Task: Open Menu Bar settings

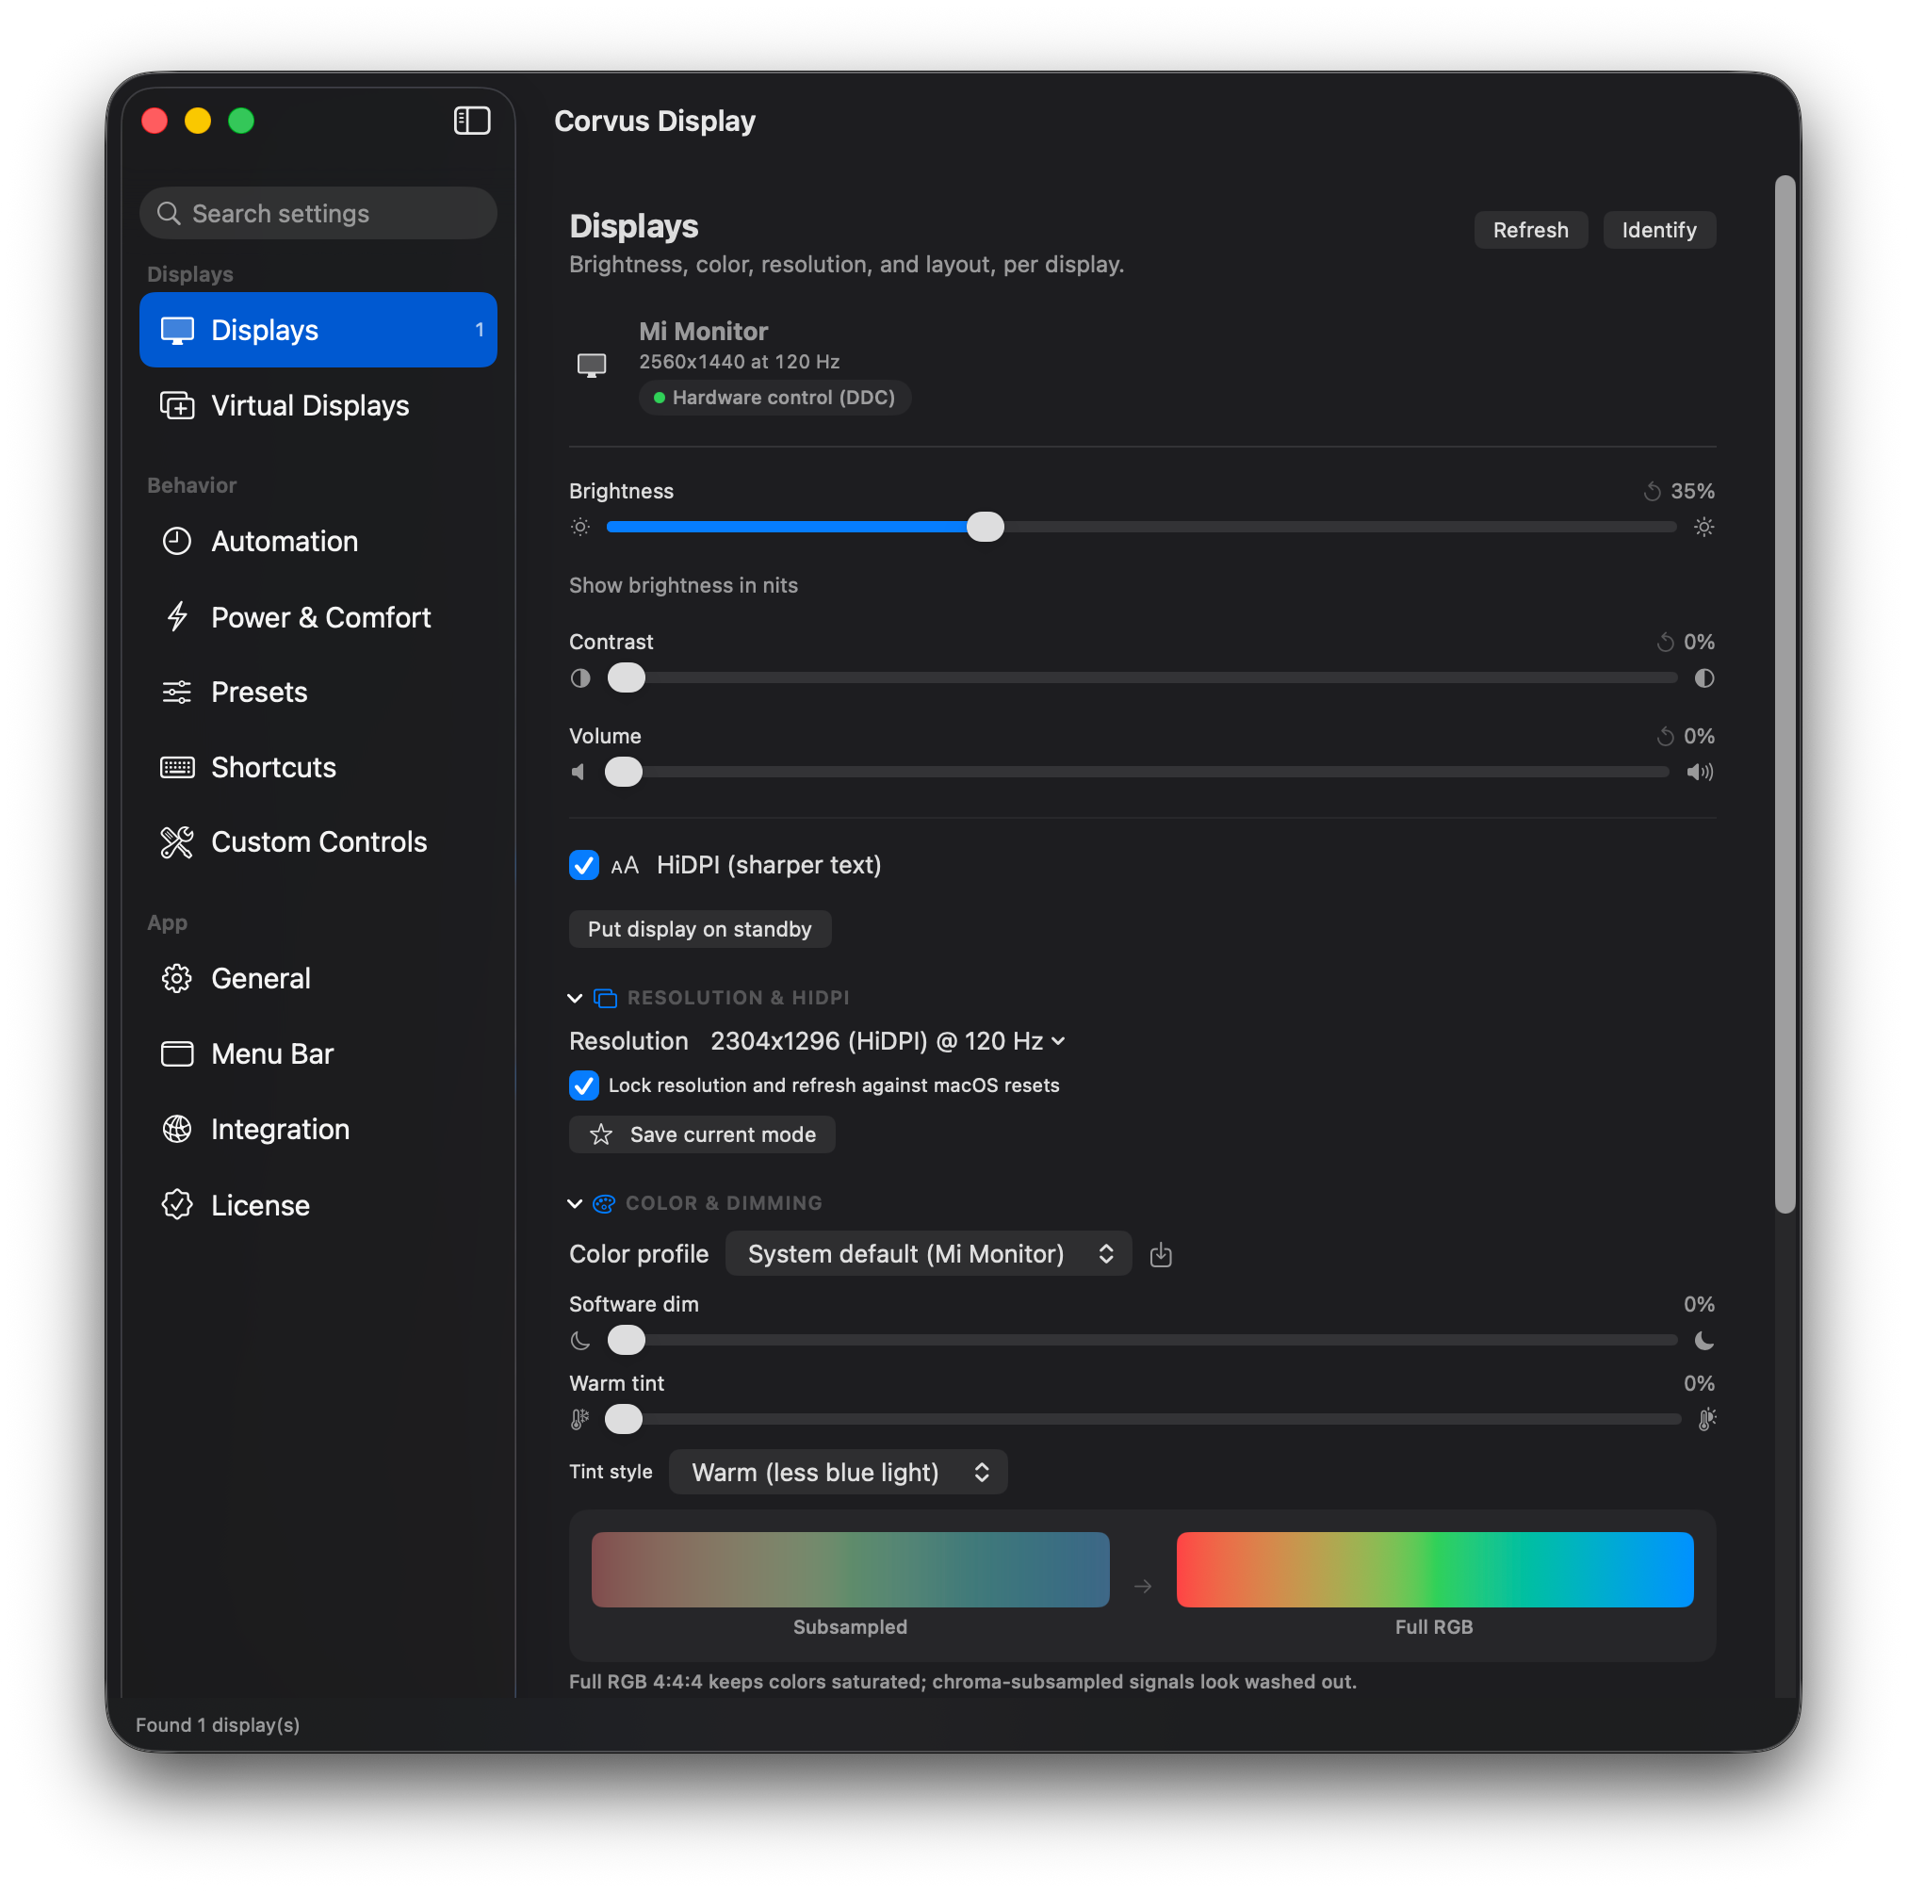Action: [x=318, y=1054]
